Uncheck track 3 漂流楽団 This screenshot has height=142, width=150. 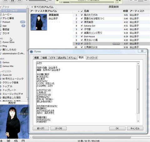coord(82,22)
